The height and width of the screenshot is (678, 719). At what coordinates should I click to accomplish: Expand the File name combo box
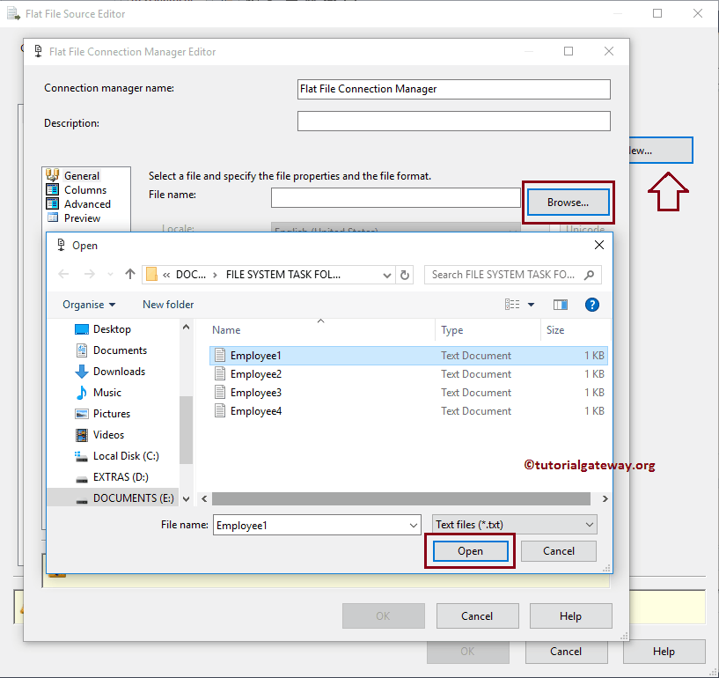point(412,524)
